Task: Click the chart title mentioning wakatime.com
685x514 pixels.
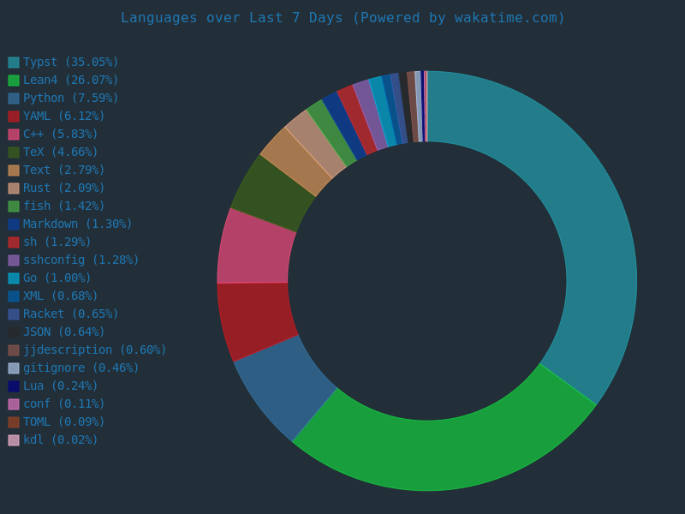Action: (342, 18)
